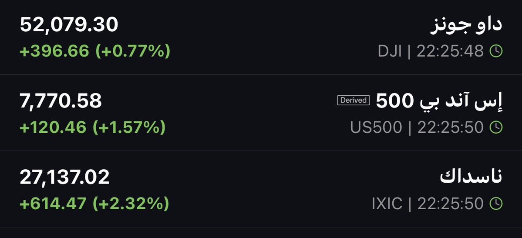Click the clock icon beside US500 timestamp

tap(496, 127)
